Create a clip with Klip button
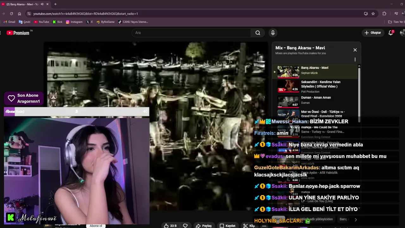Screen dimensions: 405x228 [x=249, y=226]
